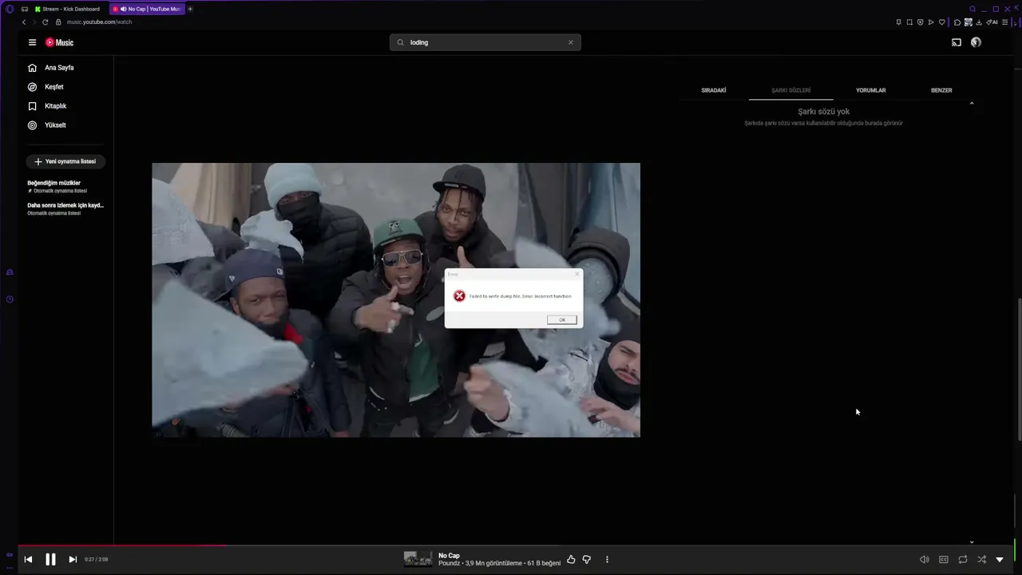Open the Opera menu logo

10,9
